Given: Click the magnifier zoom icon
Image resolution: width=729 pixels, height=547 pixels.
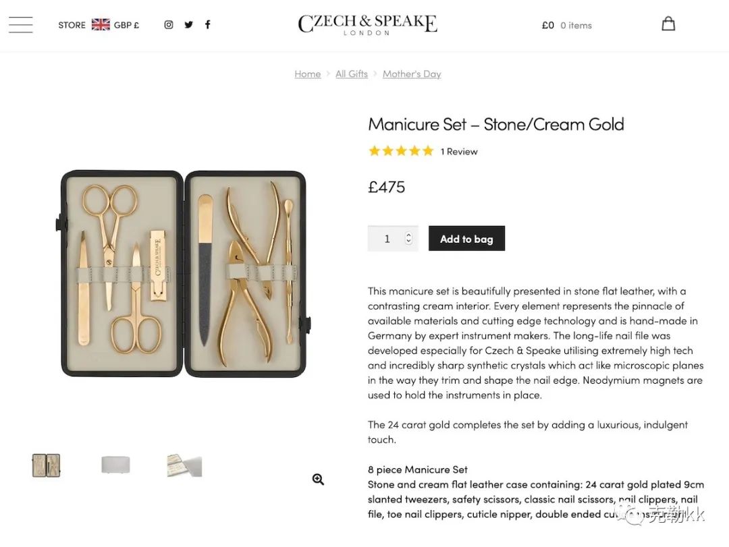Looking at the screenshot, I should click(x=319, y=480).
